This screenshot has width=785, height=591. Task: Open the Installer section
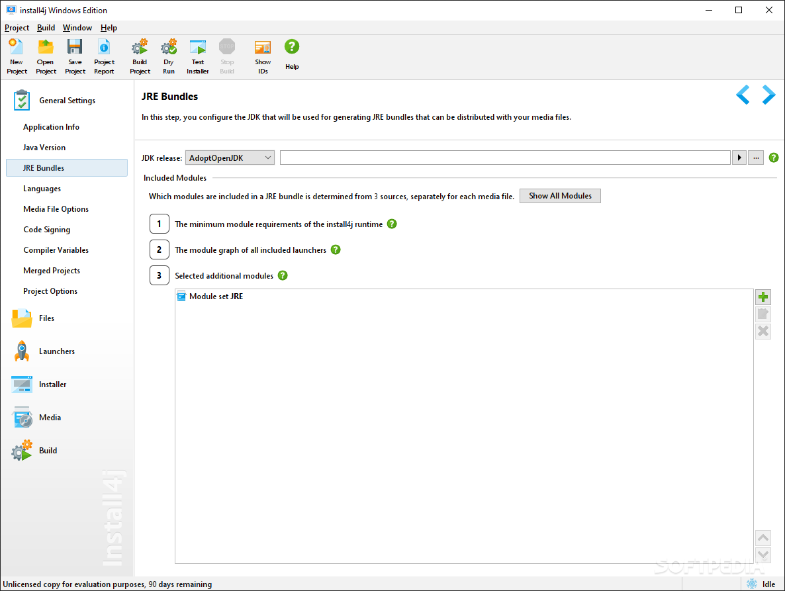pyautogui.click(x=39, y=385)
